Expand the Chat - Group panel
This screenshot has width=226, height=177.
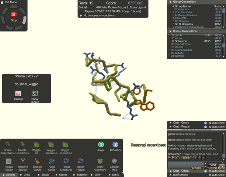click(170, 123)
